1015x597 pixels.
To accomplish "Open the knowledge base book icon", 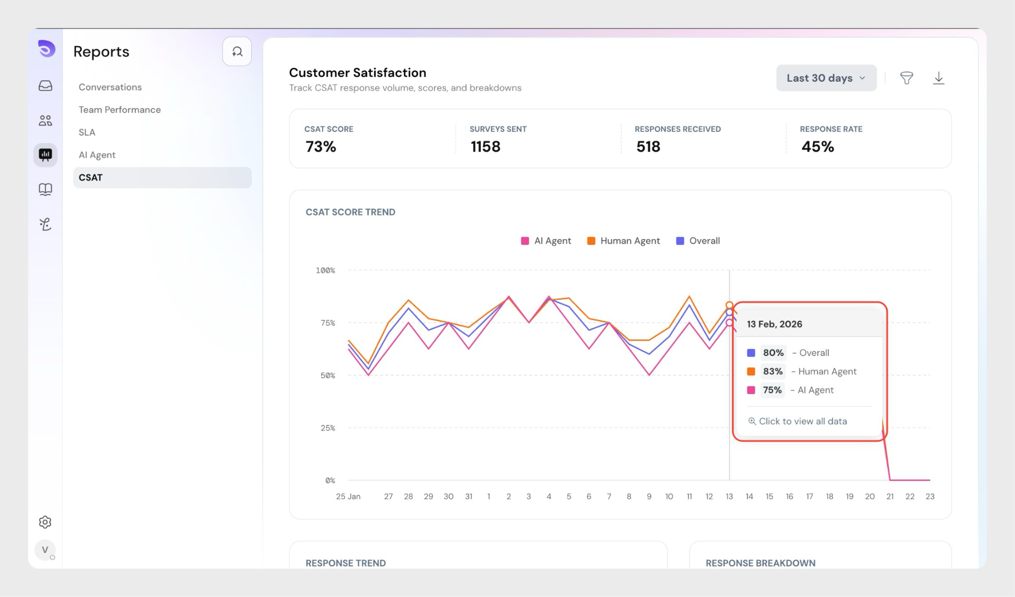I will pyautogui.click(x=45, y=190).
